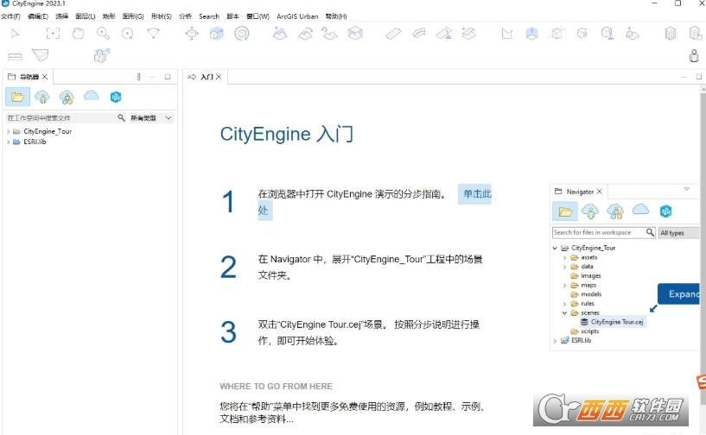Viewport: 706px width, 435px height.
Task: Click the WHERE TO GO FROM HERE heading
Action: pyautogui.click(x=276, y=387)
